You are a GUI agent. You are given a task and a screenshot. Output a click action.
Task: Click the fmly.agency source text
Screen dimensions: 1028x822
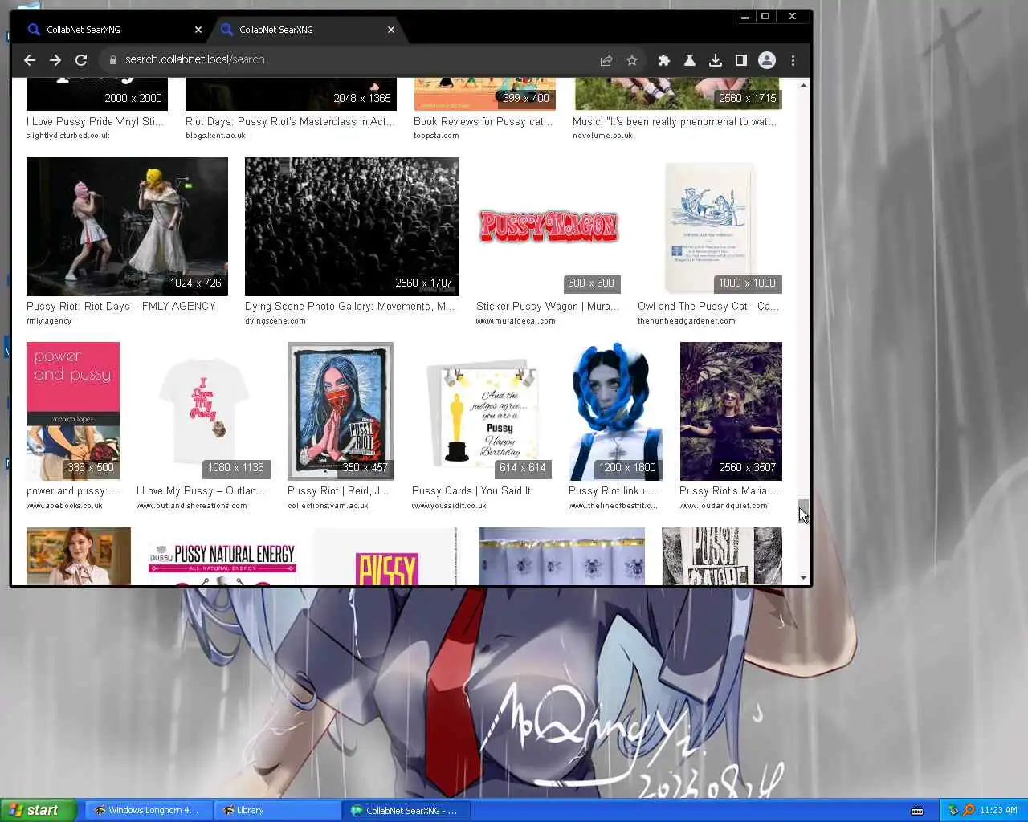pyautogui.click(x=49, y=321)
